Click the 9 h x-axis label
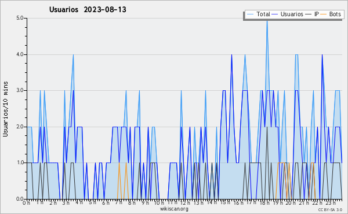Screen dimensions: 348x214 (x=146, y=202)
